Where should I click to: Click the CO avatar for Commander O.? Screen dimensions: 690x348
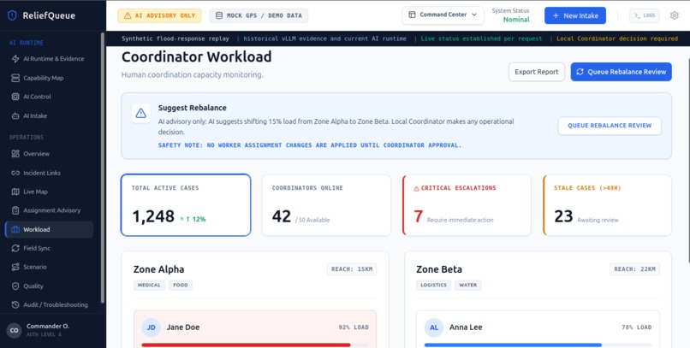pyautogui.click(x=14, y=330)
